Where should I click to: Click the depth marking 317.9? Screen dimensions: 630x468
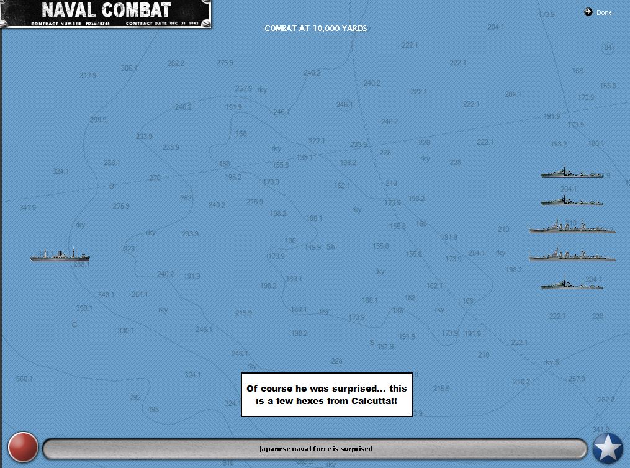click(88, 76)
